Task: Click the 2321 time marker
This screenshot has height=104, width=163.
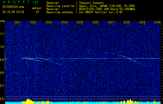Action: [18, 22]
